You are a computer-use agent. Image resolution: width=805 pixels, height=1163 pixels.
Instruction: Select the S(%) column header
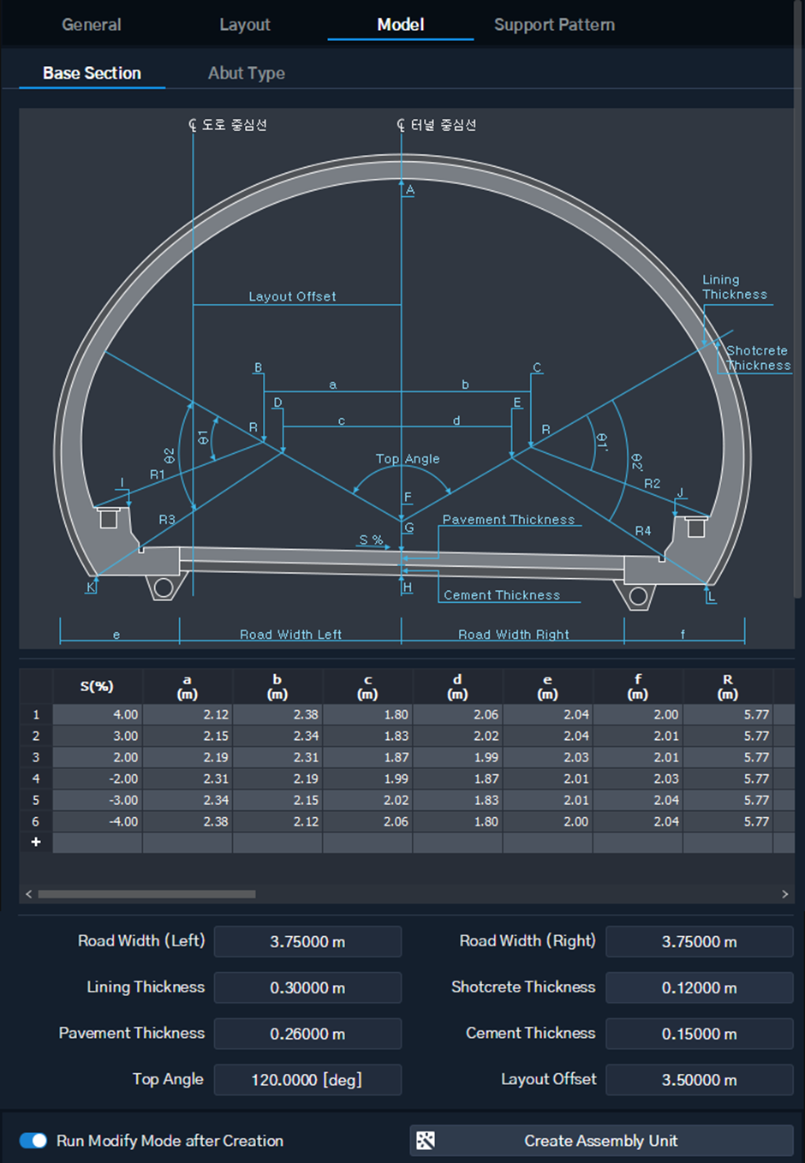click(x=97, y=687)
